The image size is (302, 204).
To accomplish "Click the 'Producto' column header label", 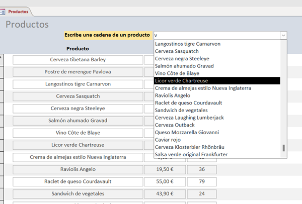I will [x=78, y=49].
